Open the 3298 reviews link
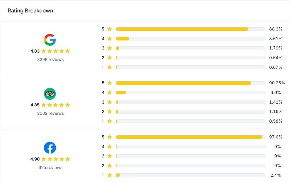 coord(50,59)
